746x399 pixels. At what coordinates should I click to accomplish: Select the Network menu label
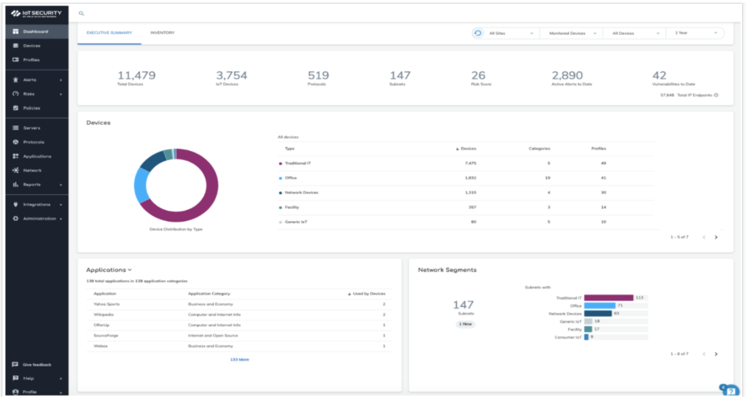32,170
